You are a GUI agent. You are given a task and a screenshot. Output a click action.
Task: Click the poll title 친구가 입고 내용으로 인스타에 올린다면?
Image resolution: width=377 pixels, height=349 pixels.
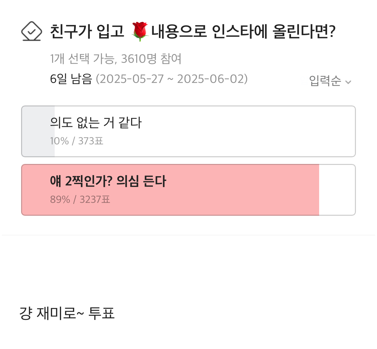(192, 32)
